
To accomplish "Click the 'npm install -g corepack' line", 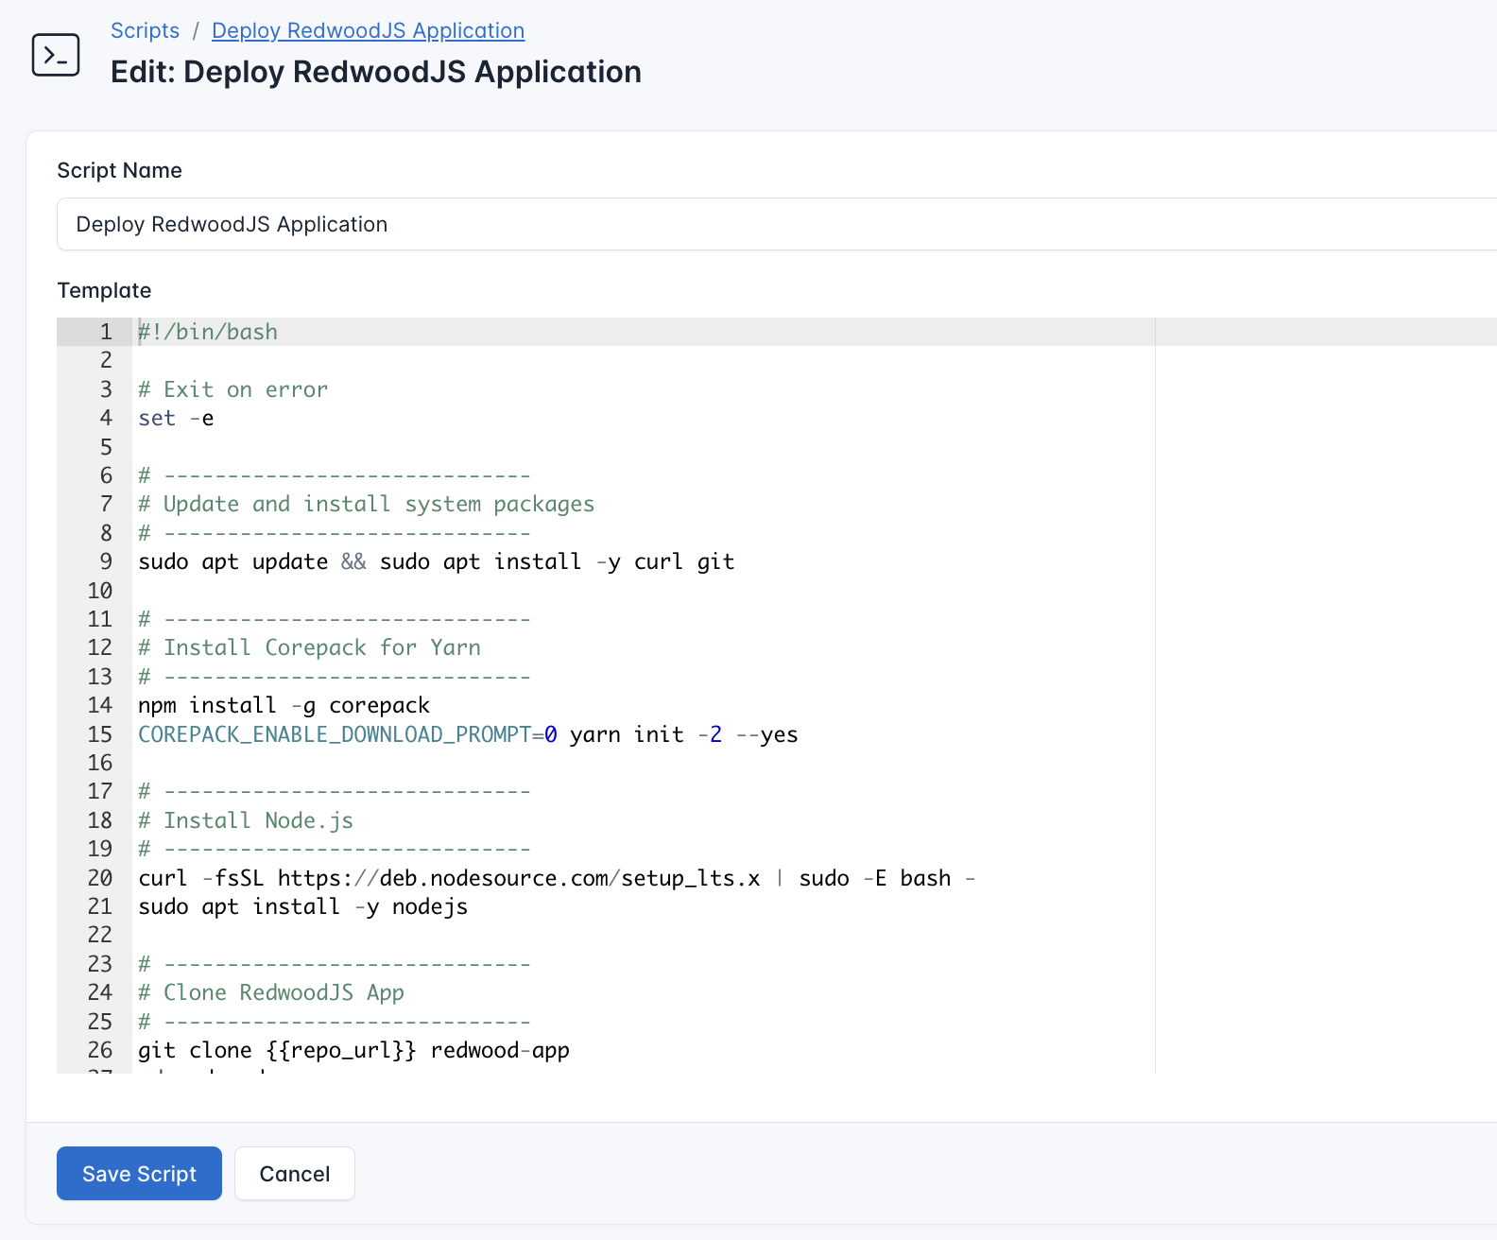I will (284, 705).
